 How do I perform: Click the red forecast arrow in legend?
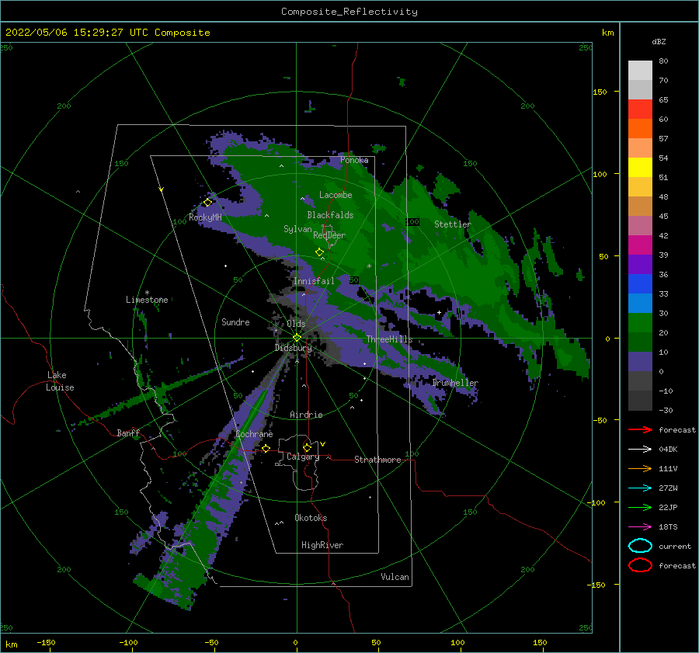(x=640, y=429)
